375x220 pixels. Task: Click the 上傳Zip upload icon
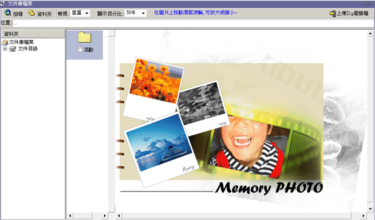333,14
